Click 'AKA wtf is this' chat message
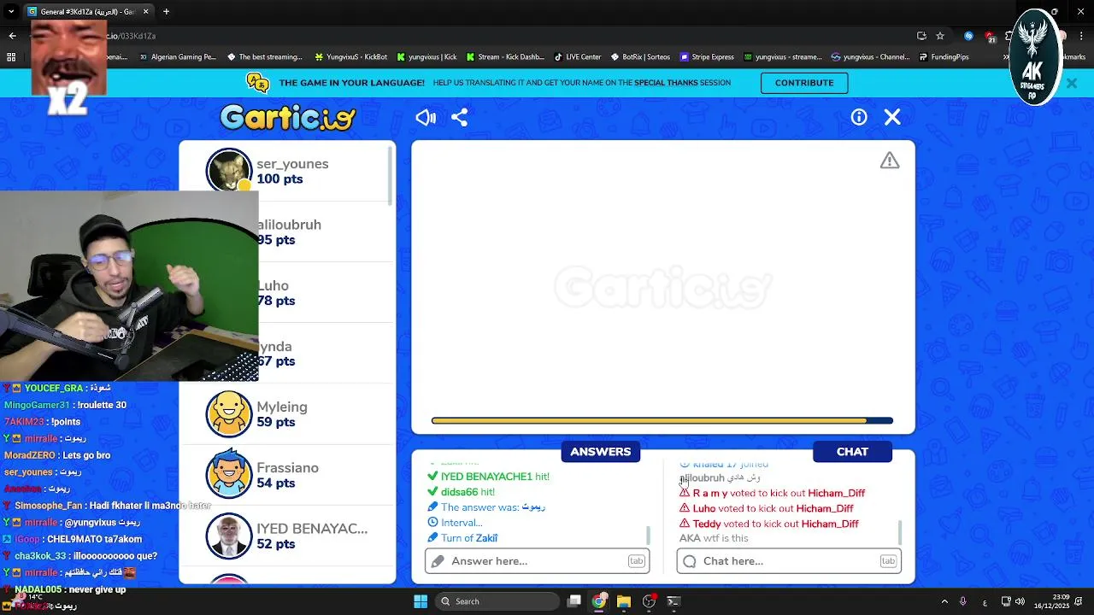The image size is (1094, 615). click(714, 538)
